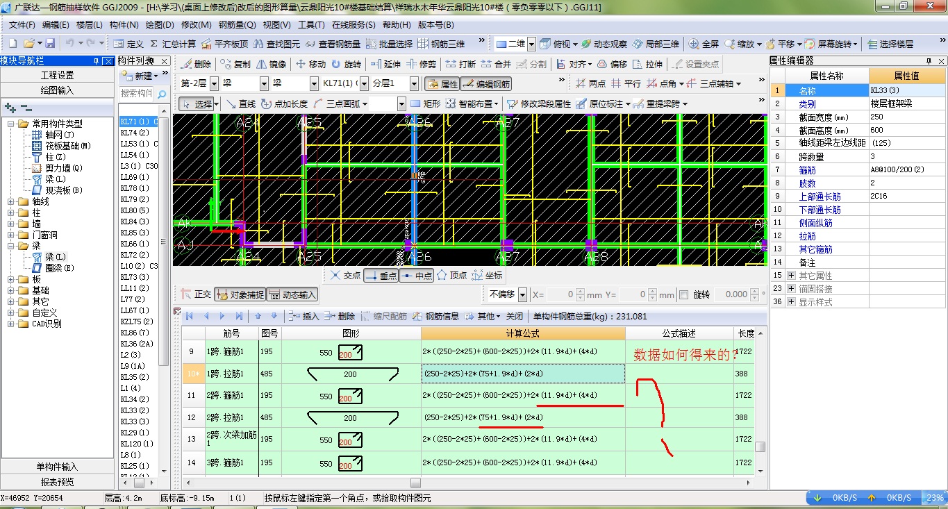Open the 分层1 layer dropdown

414,84
